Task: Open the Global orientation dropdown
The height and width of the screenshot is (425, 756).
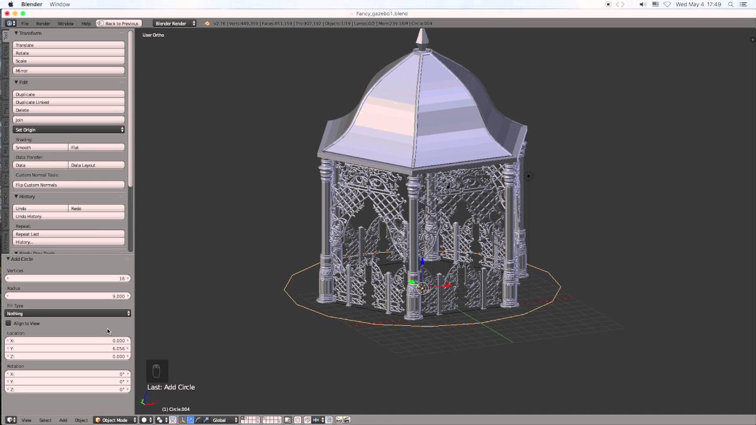Action: (225, 420)
